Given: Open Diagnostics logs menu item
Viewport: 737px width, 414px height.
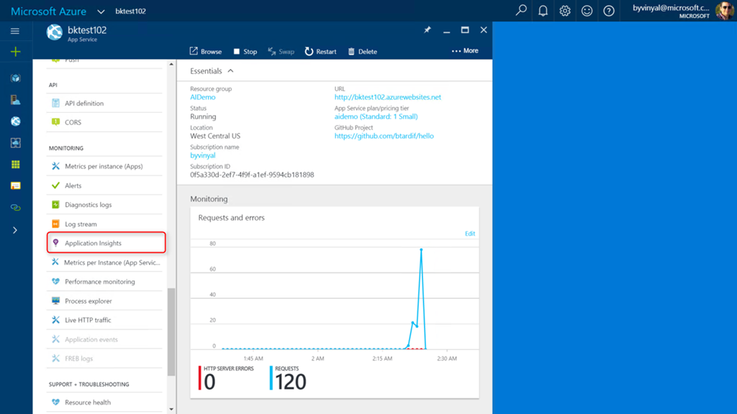Looking at the screenshot, I should [x=104, y=205].
